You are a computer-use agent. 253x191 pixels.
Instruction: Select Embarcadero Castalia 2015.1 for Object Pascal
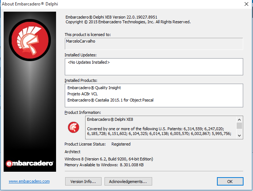pyautogui.click(x=110, y=100)
